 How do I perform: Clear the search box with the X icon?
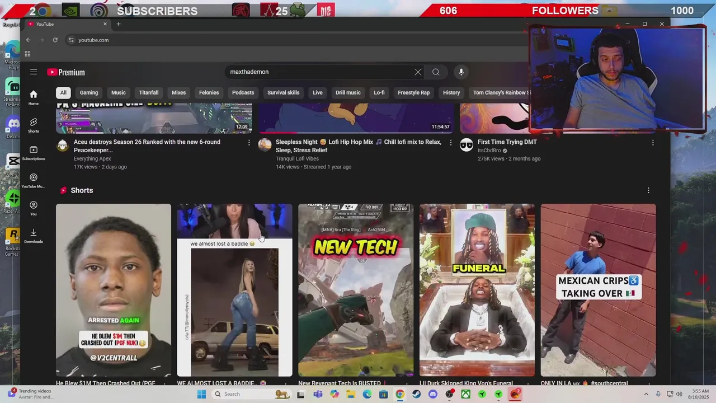point(418,72)
